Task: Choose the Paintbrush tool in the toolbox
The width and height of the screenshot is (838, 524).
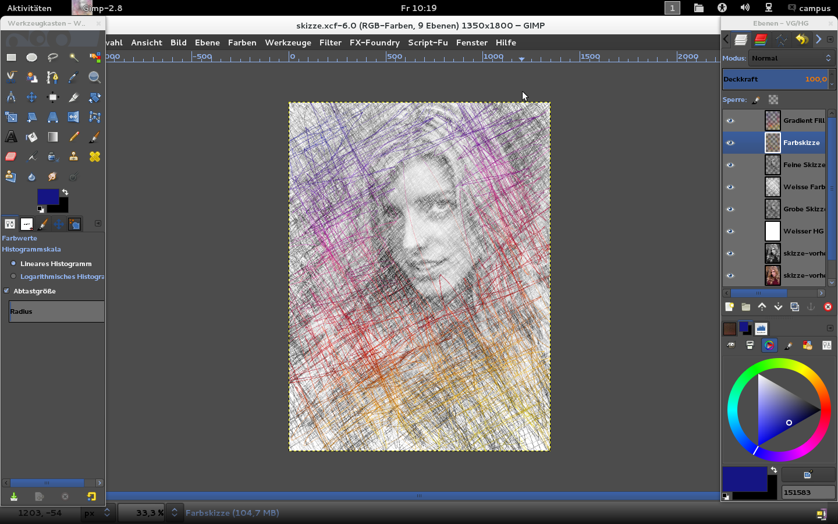Action: coord(94,137)
